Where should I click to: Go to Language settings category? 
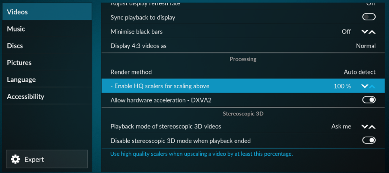pyautogui.click(x=47, y=80)
